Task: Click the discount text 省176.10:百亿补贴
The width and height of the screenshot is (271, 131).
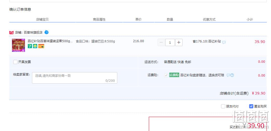Action: pos(207,41)
